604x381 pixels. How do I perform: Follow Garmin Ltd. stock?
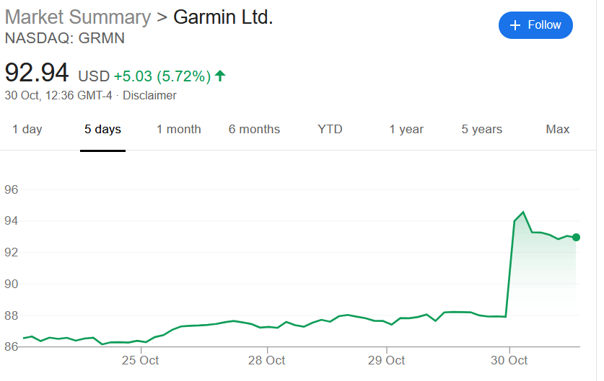pos(535,25)
